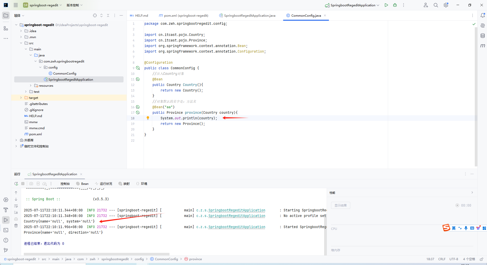Screen dimensions: 487x265
Task: Enable soft-wrap in the run console
Action: [x=16, y=206]
